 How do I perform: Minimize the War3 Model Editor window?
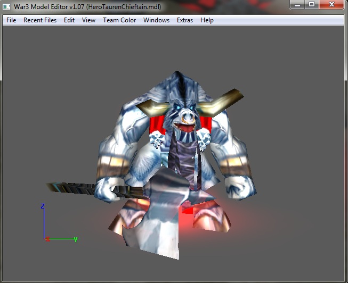(297, 5)
